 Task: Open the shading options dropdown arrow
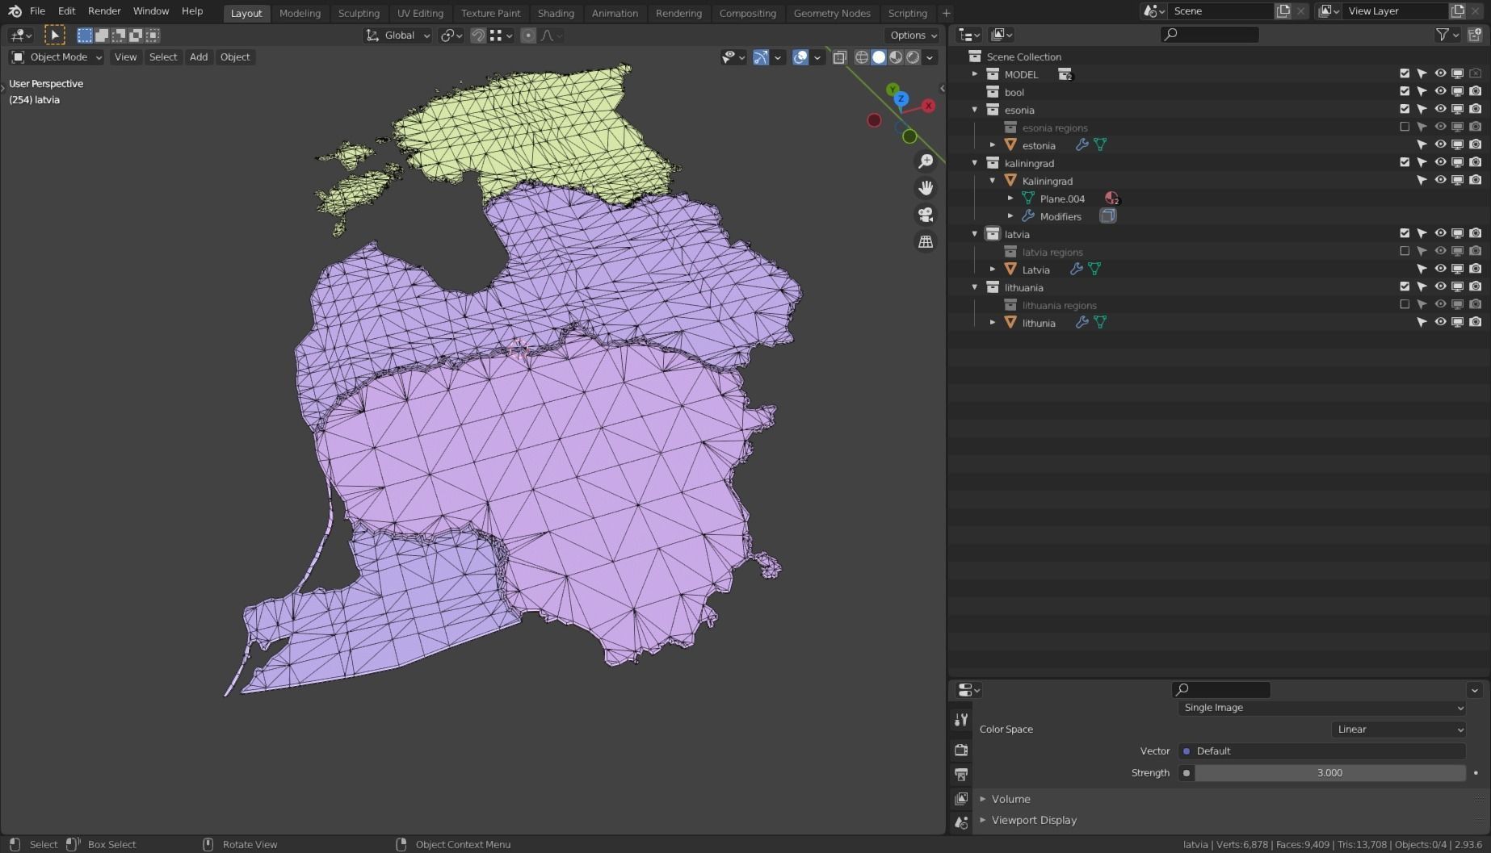930,57
